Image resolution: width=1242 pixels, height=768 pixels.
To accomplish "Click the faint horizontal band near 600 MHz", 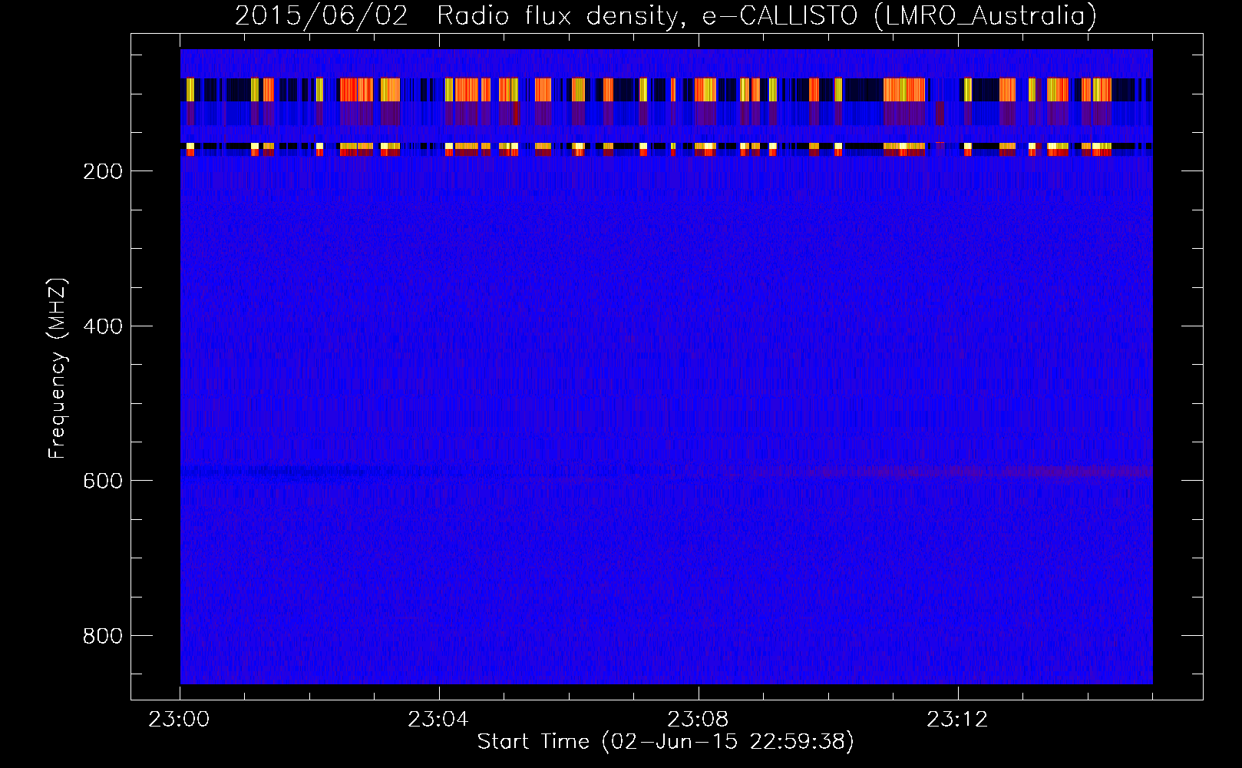I will click(666, 472).
